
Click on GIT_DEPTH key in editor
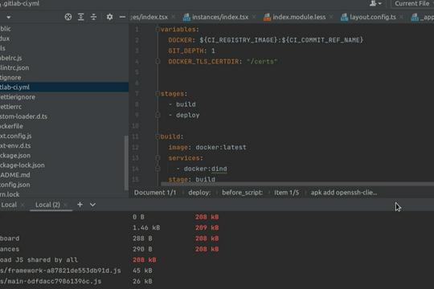pyautogui.click(x=186, y=51)
